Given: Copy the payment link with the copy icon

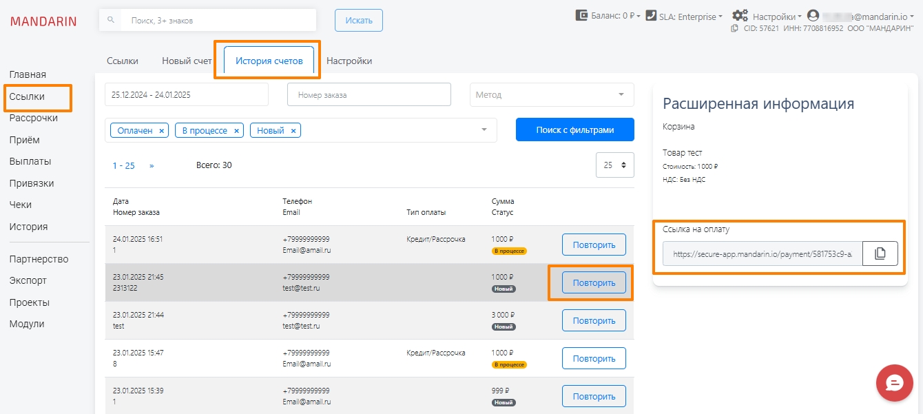Looking at the screenshot, I should [x=880, y=253].
